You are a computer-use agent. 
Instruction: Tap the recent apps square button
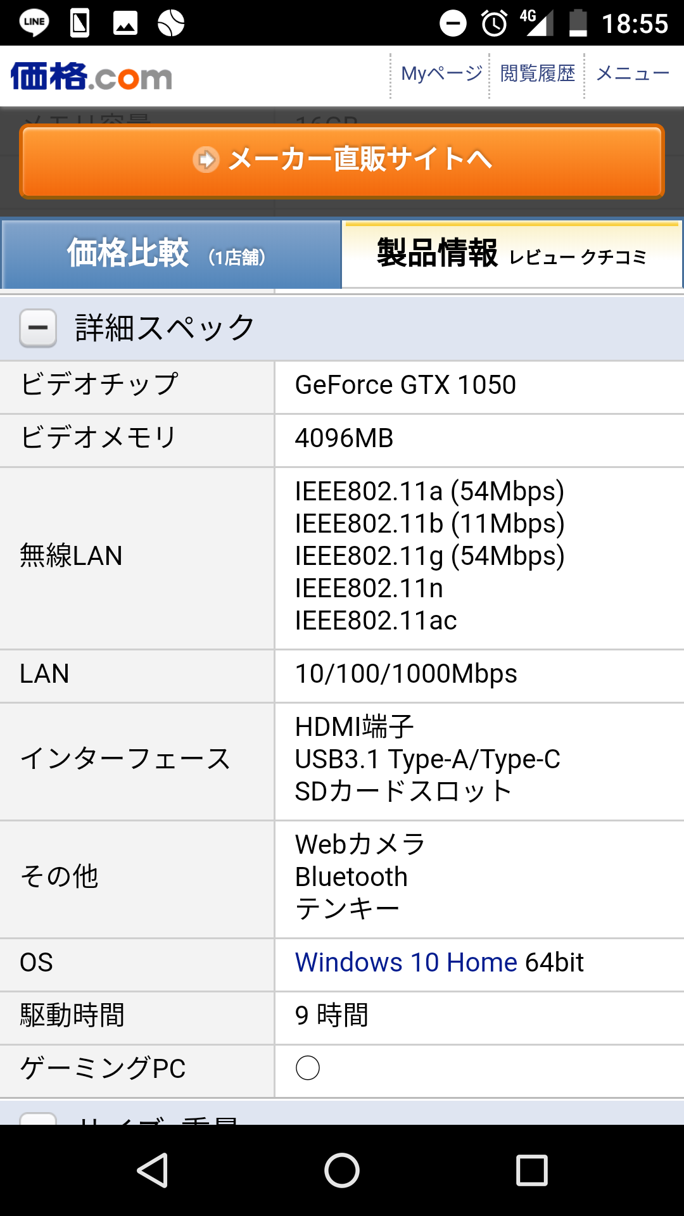pos(532,1170)
